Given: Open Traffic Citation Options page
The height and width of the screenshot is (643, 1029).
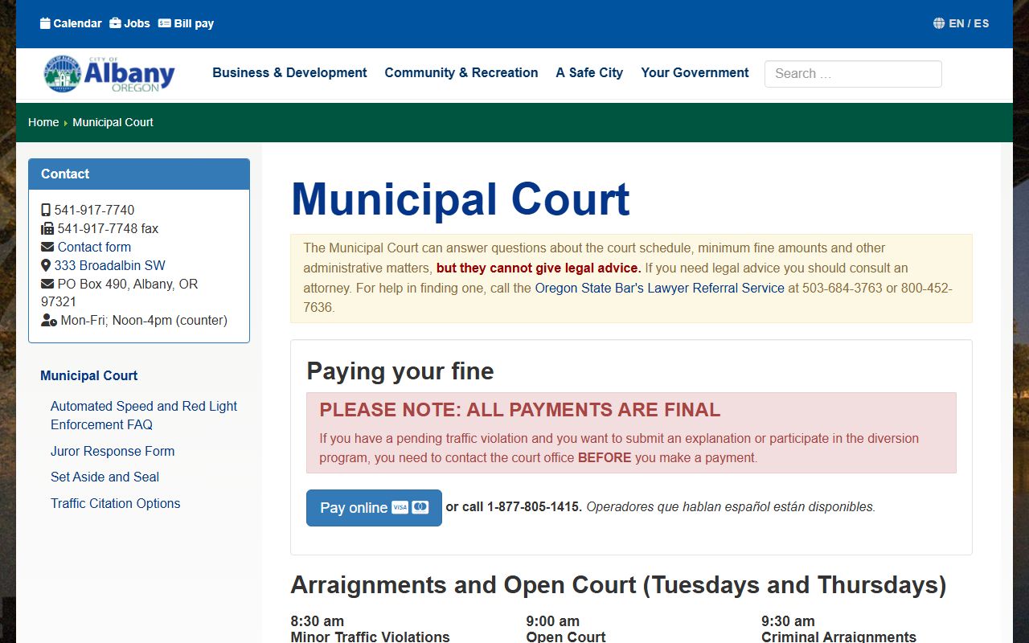Looking at the screenshot, I should (x=115, y=503).
